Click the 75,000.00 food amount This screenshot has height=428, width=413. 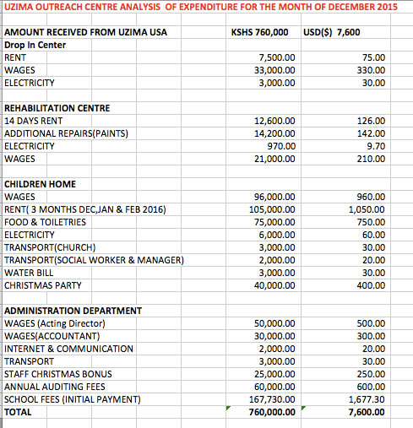[x=274, y=222]
